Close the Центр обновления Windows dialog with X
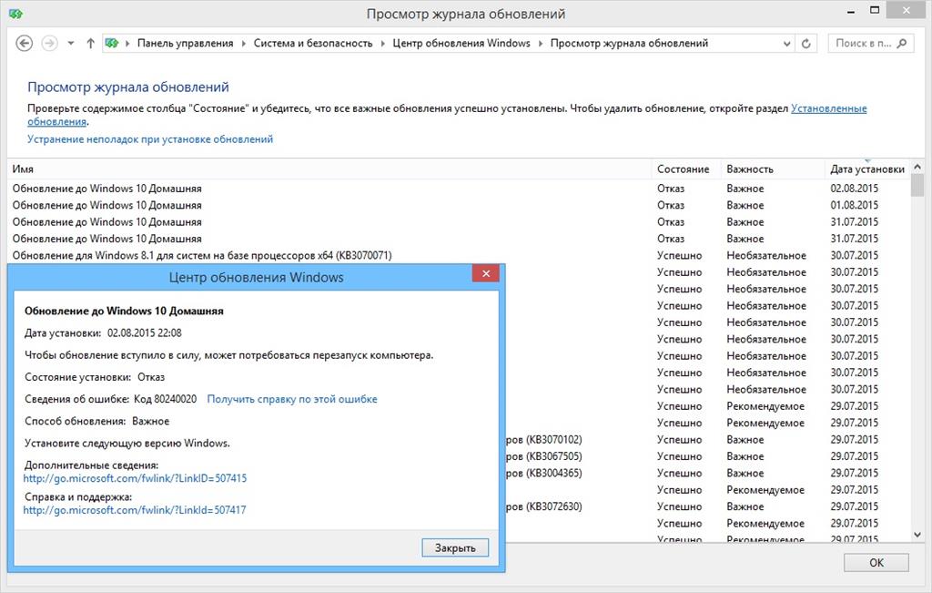 pyautogui.click(x=486, y=273)
